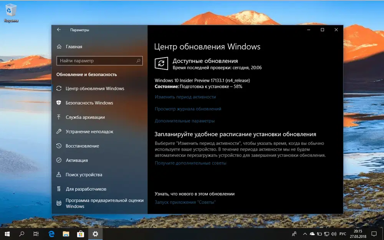Screen dimensions: 384x240
Task: Click the magnifier icon in search box
Action: tap(138, 60)
